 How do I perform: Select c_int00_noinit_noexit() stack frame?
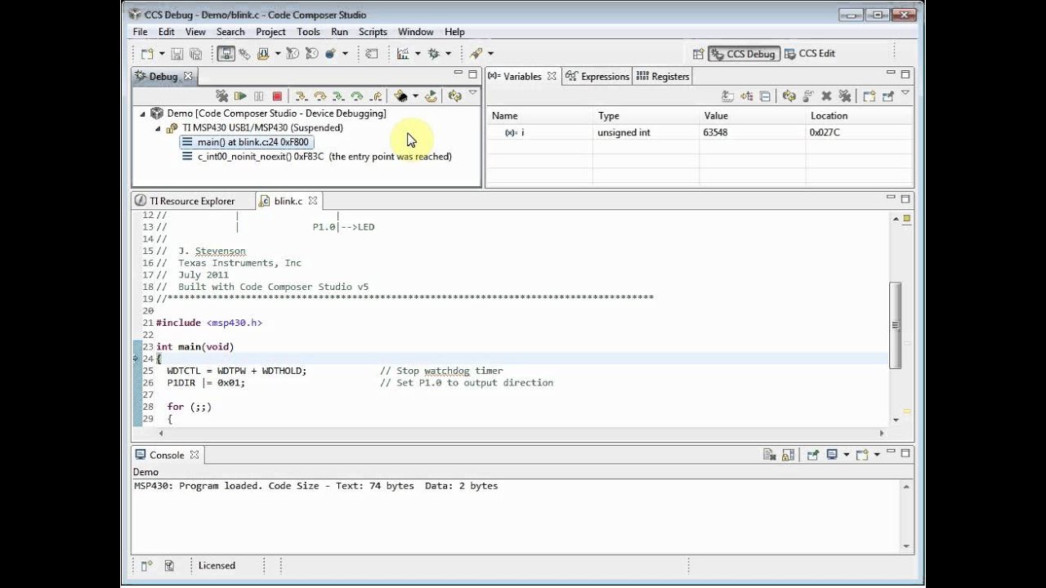(x=317, y=156)
